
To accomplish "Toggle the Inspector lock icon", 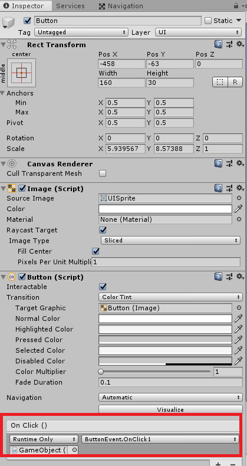I will point(236,6).
